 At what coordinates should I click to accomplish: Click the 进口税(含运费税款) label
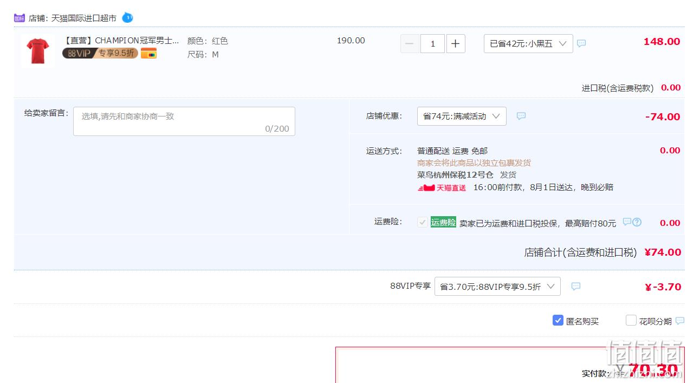click(618, 88)
